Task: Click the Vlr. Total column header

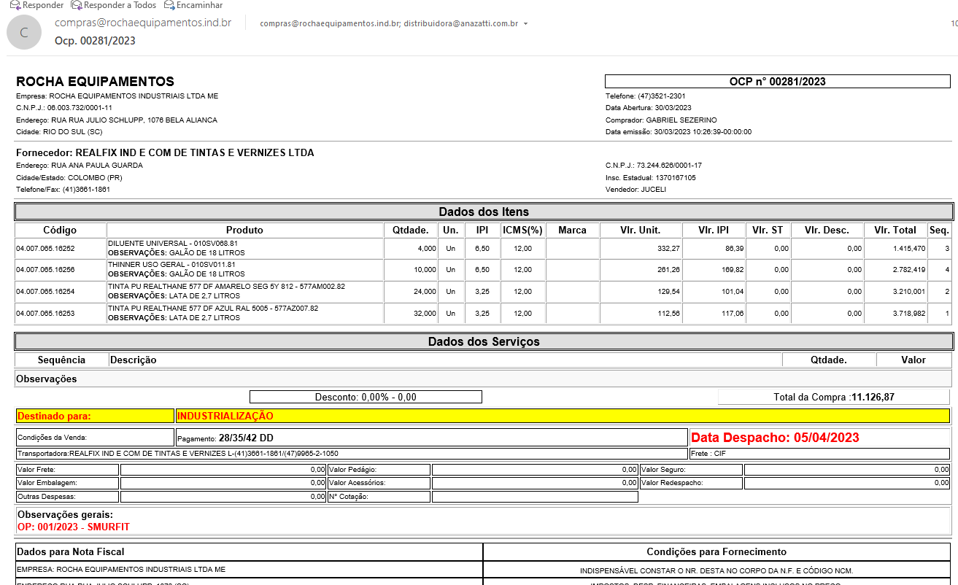Action: pyautogui.click(x=895, y=230)
